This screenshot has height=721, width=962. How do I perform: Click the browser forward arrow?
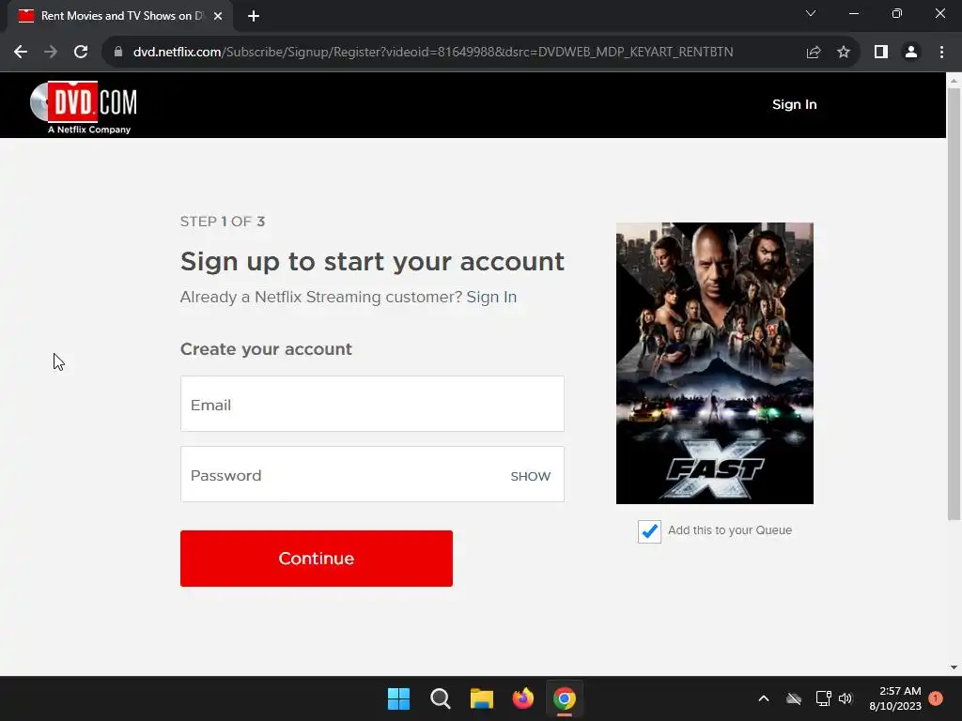click(x=51, y=52)
